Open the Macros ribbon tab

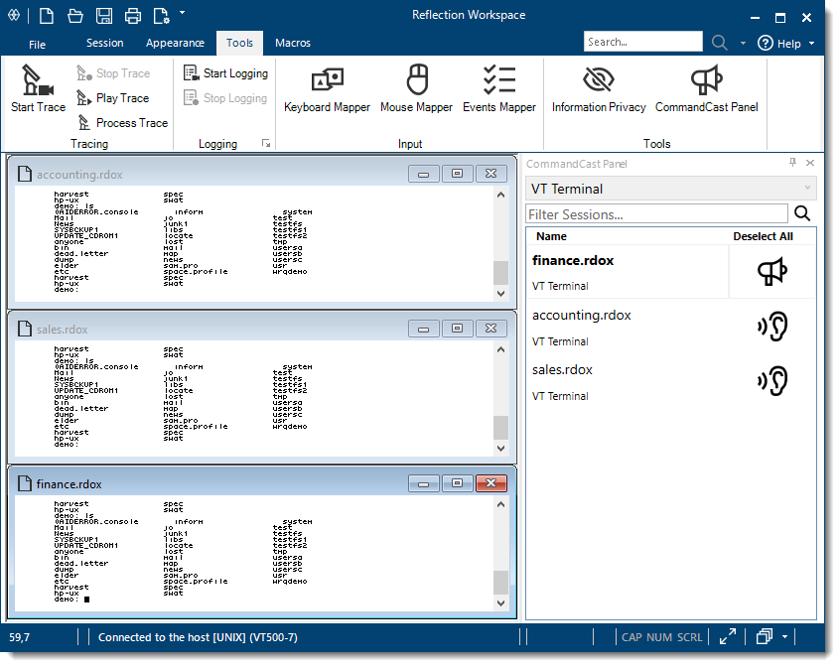click(292, 44)
